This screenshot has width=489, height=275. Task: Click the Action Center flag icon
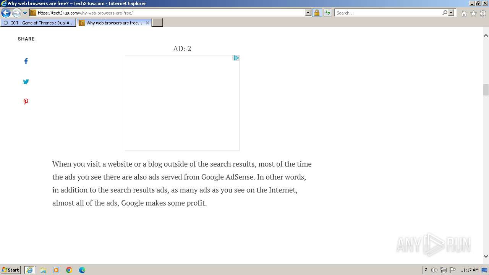click(453, 270)
